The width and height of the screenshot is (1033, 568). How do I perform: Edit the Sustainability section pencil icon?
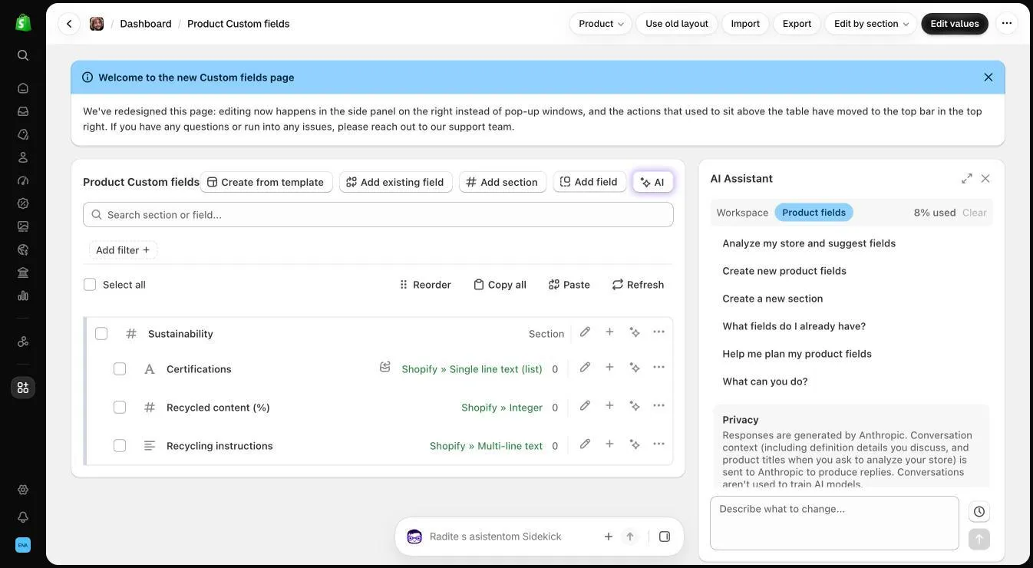(585, 332)
